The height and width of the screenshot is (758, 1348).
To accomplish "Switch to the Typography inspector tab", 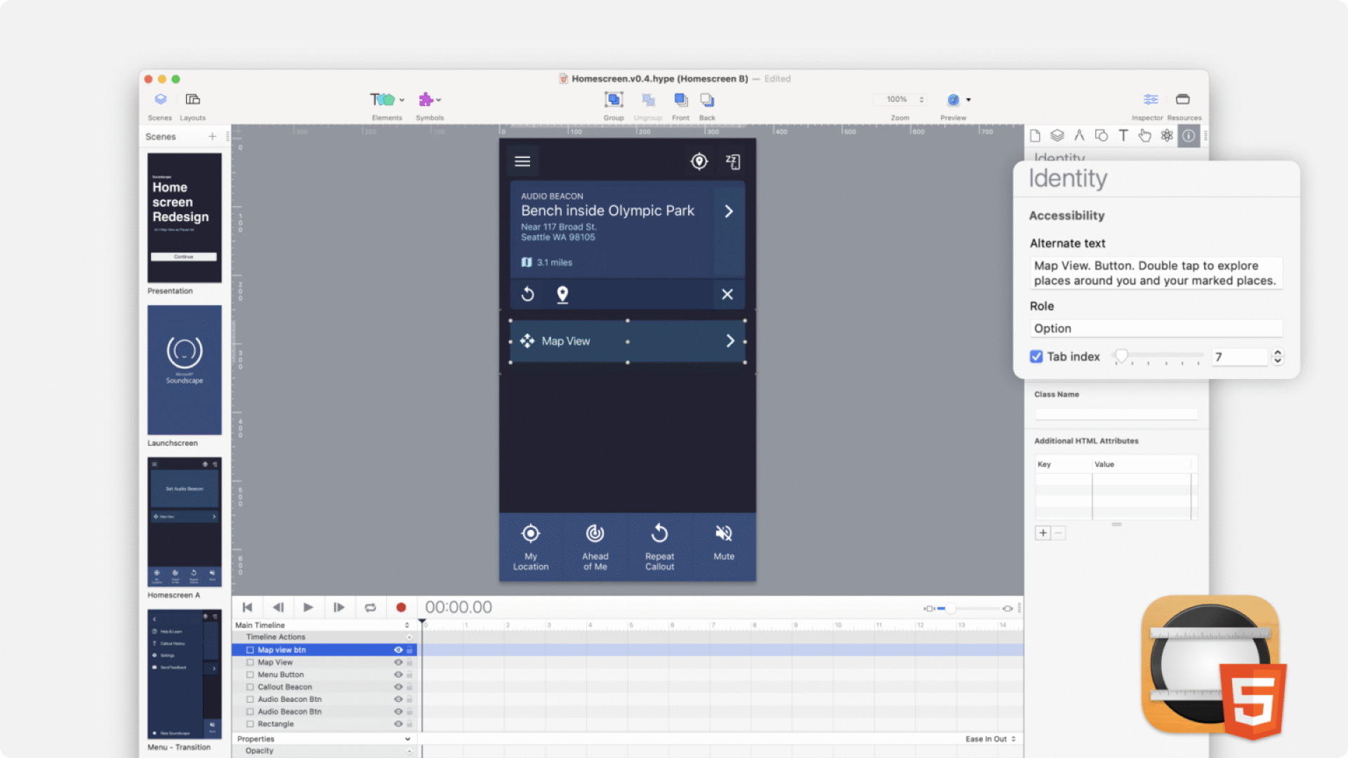I will (x=1123, y=136).
